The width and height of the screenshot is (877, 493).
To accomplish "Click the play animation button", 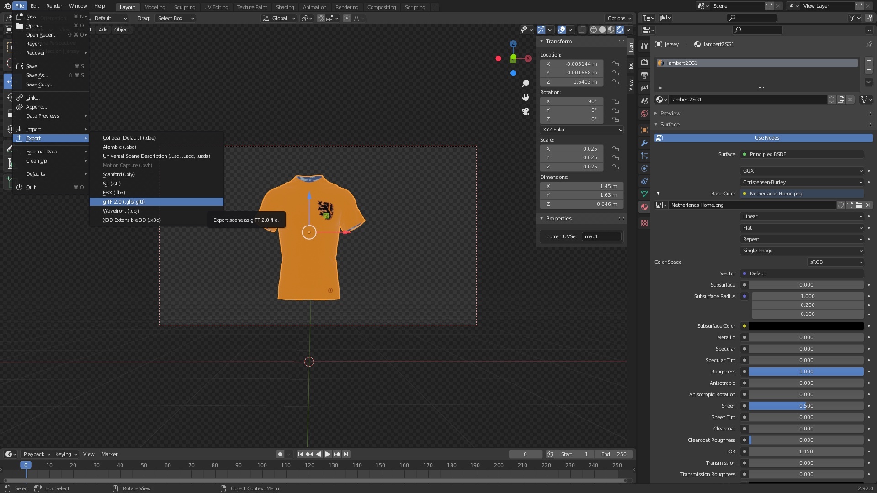I will coord(327,454).
